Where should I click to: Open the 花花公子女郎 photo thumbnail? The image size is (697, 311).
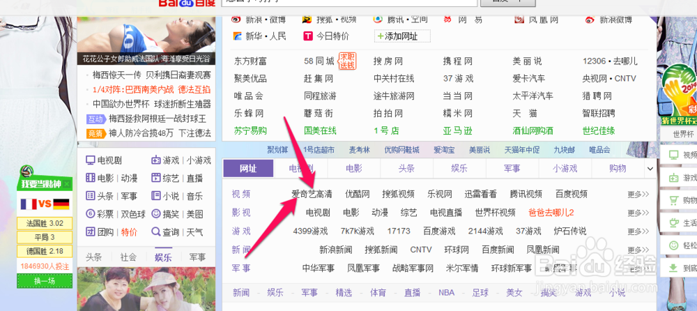coord(146,41)
